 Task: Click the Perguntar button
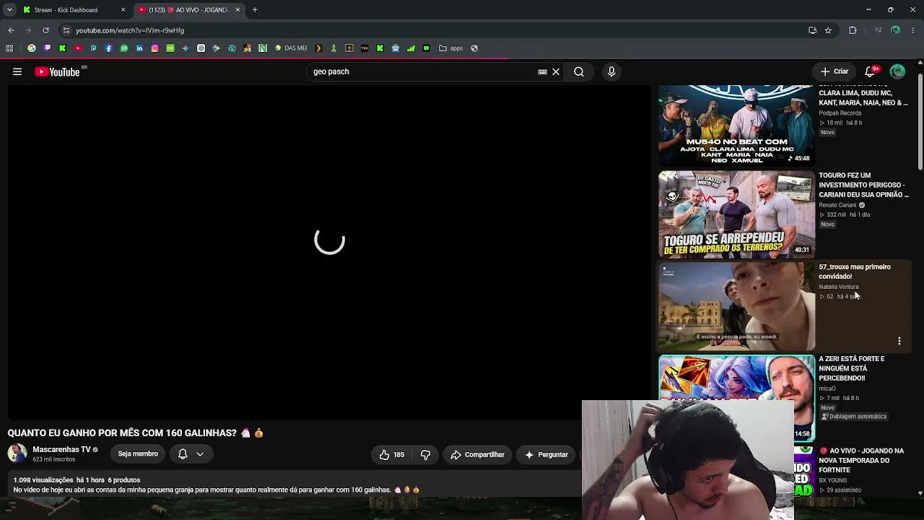(x=546, y=454)
